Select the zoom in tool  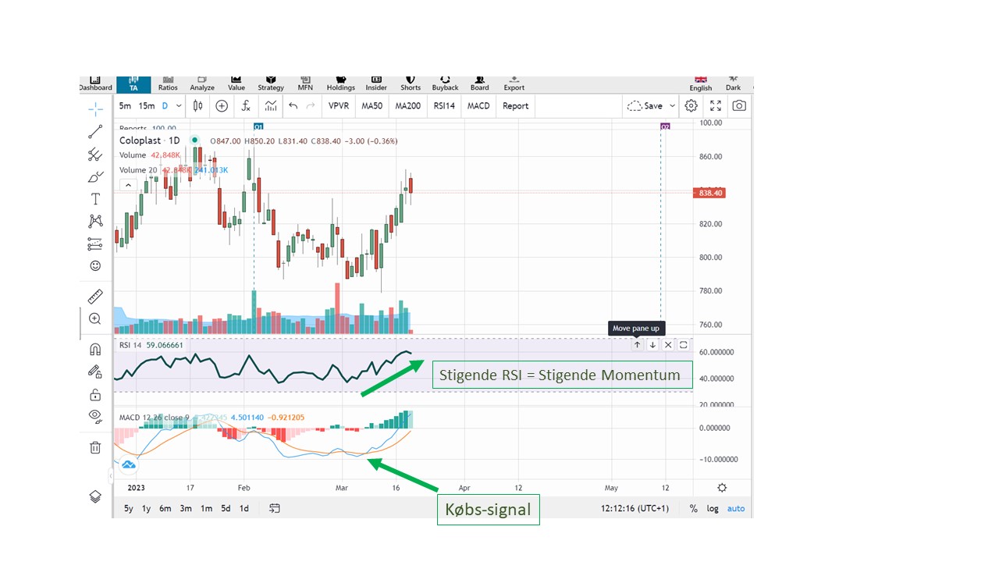pos(95,318)
